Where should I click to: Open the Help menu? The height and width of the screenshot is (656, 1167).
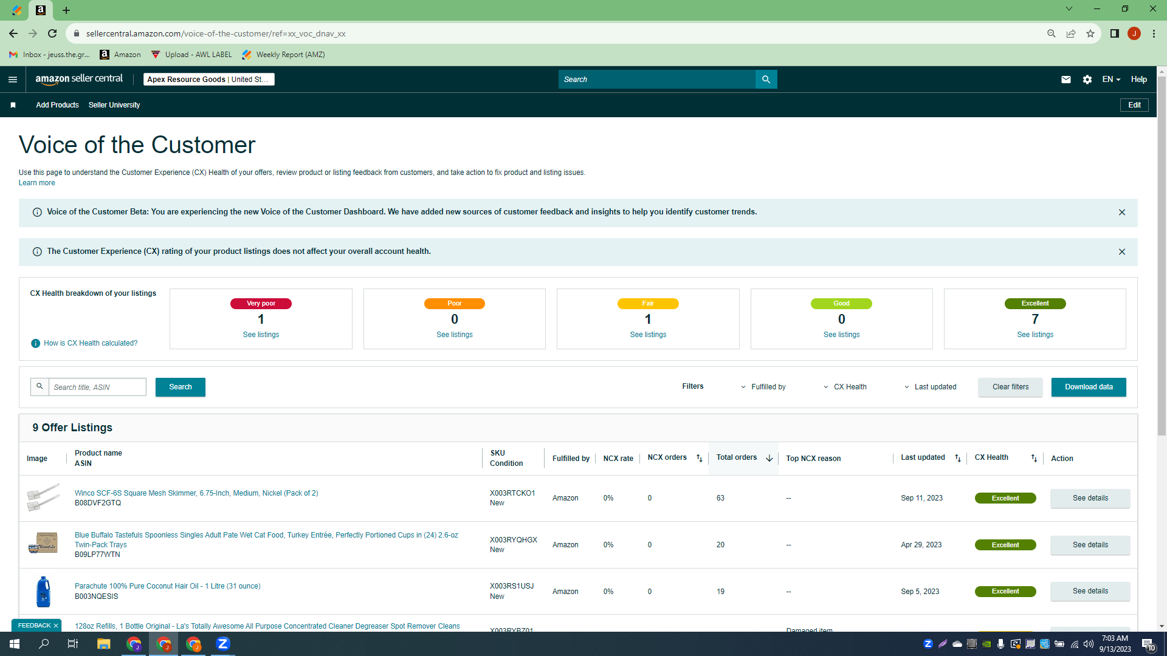click(1139, 80)
